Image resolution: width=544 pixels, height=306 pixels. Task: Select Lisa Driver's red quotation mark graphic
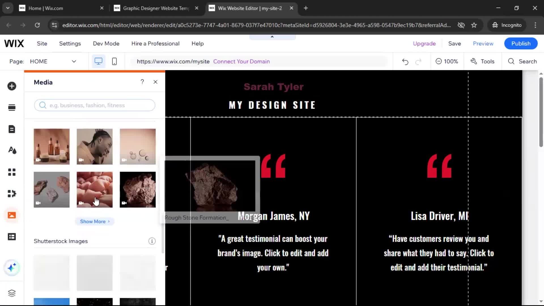click(x=439, y=166)
